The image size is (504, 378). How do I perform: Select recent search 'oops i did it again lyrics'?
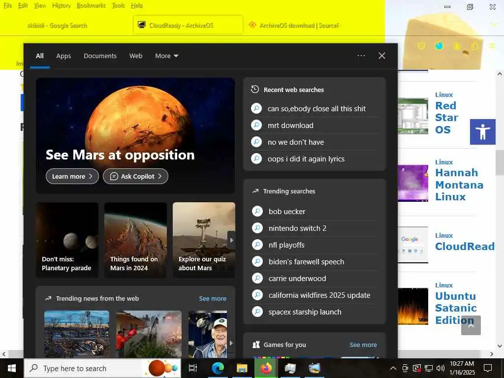[x=315, y=159]
